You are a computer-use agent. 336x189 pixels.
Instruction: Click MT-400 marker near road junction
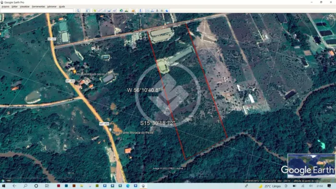70,81
